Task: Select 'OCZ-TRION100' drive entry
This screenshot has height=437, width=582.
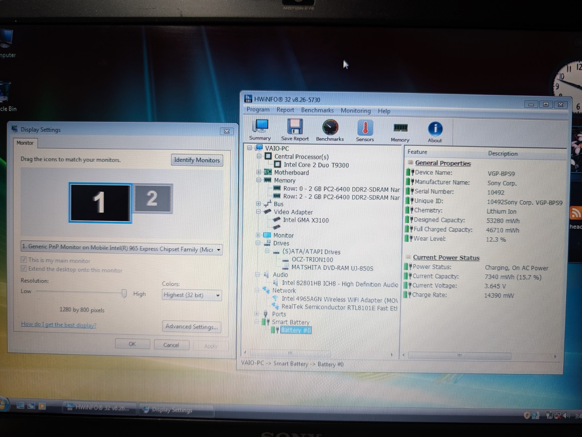Action: click(x=312, y=260)
